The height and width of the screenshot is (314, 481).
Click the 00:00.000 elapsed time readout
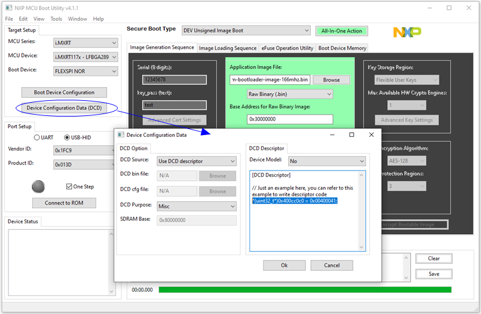pos(142,290)
